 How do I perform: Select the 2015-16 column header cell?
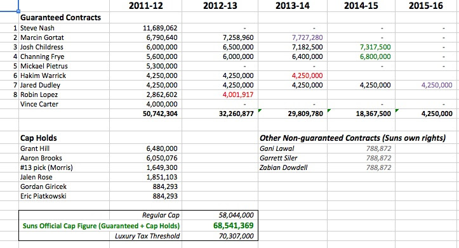[x=426, y=6]
